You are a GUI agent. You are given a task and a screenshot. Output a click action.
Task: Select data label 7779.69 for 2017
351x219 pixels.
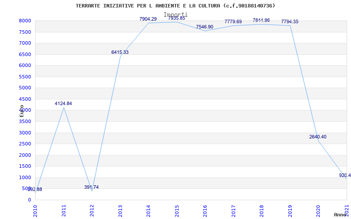[233, 21]
